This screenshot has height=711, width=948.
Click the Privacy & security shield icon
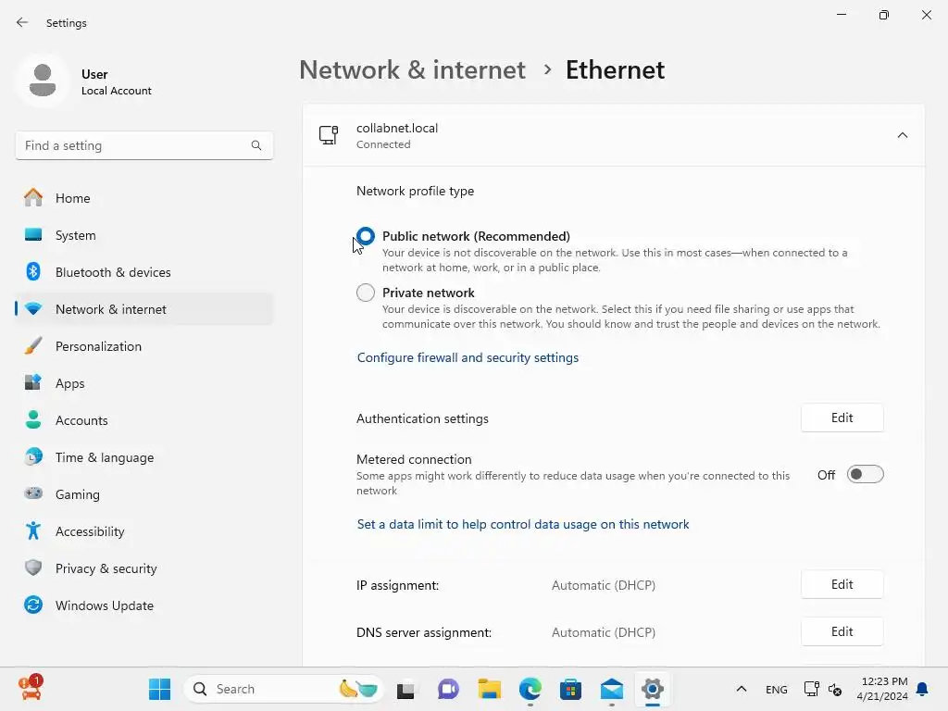[33, 568]
